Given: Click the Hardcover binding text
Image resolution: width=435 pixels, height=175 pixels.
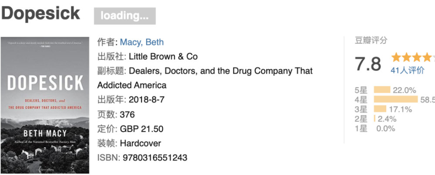Looking at the screenshot, I should click(141, 143).
